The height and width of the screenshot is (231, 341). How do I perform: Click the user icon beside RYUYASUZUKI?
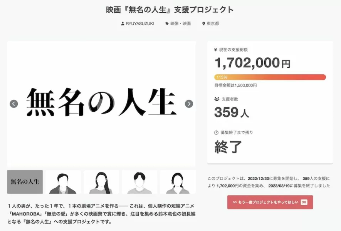123,23
